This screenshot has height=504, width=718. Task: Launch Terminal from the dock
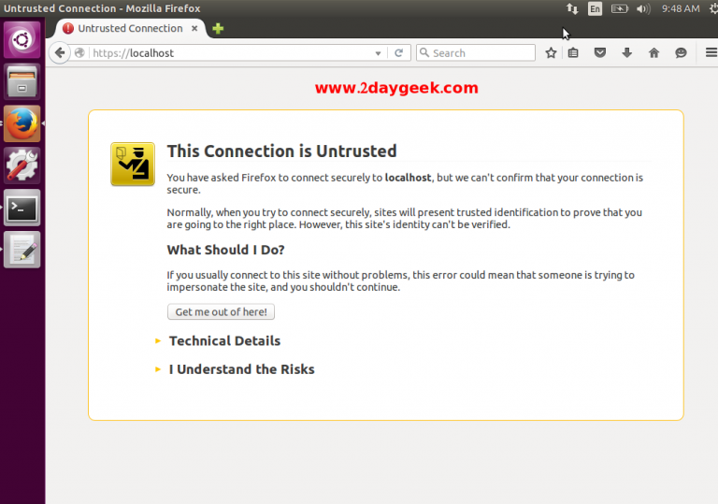click(x=22, y=208)
